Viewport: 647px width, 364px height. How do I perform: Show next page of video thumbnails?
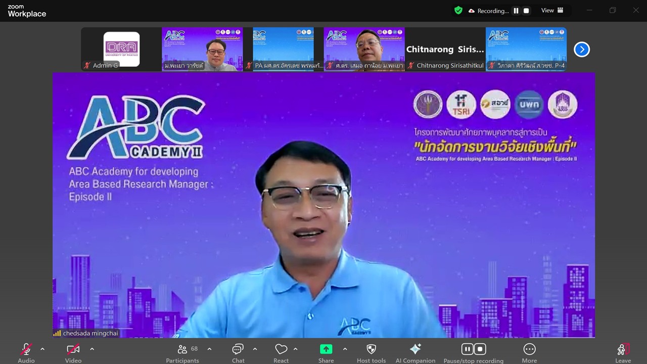(x=582, y=50)
